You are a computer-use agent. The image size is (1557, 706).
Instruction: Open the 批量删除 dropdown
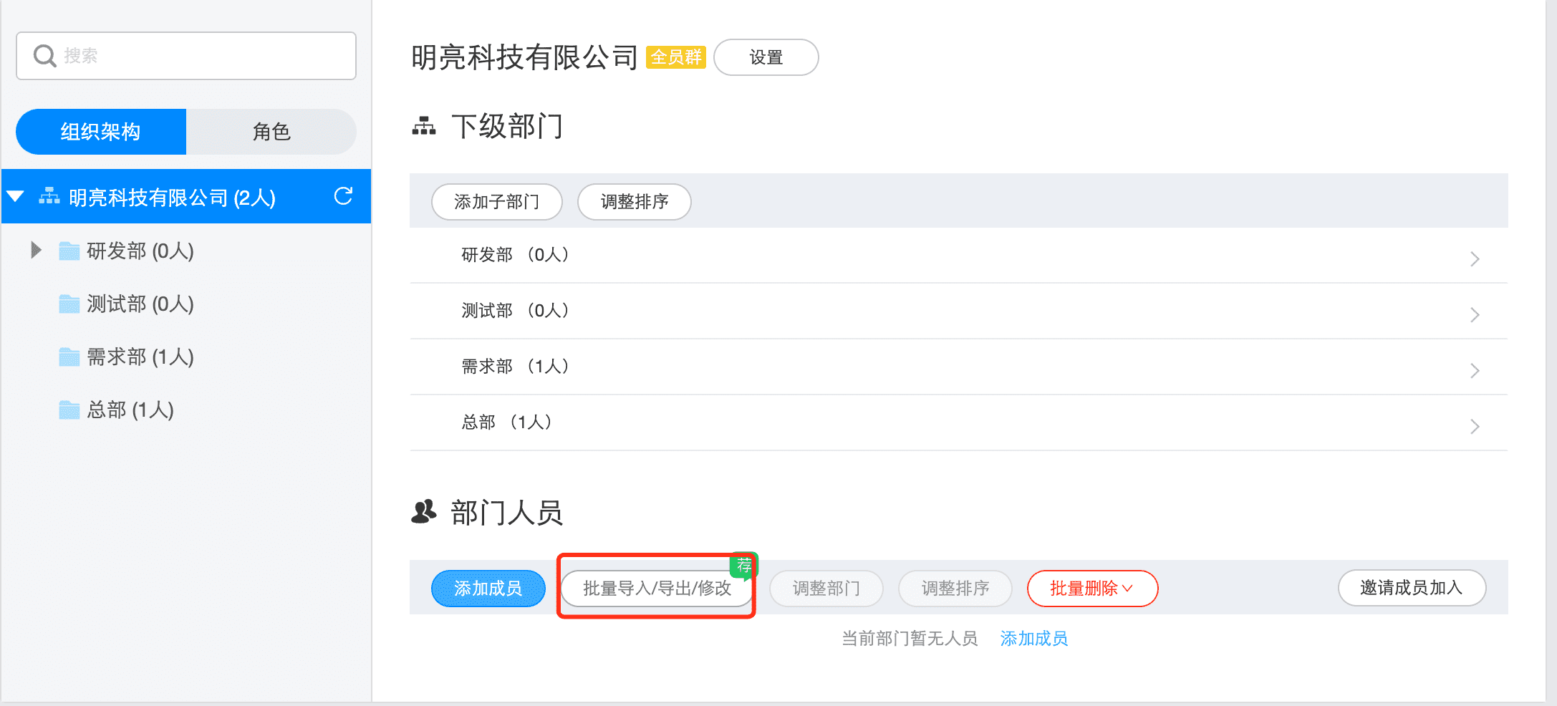[x=1091, y=589]
